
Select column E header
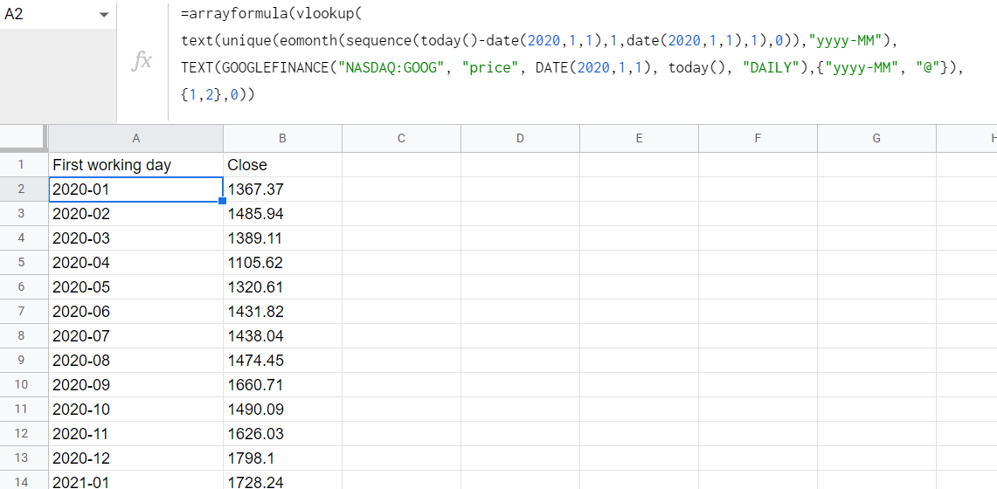pyautogui.click(x=639, y=139)
